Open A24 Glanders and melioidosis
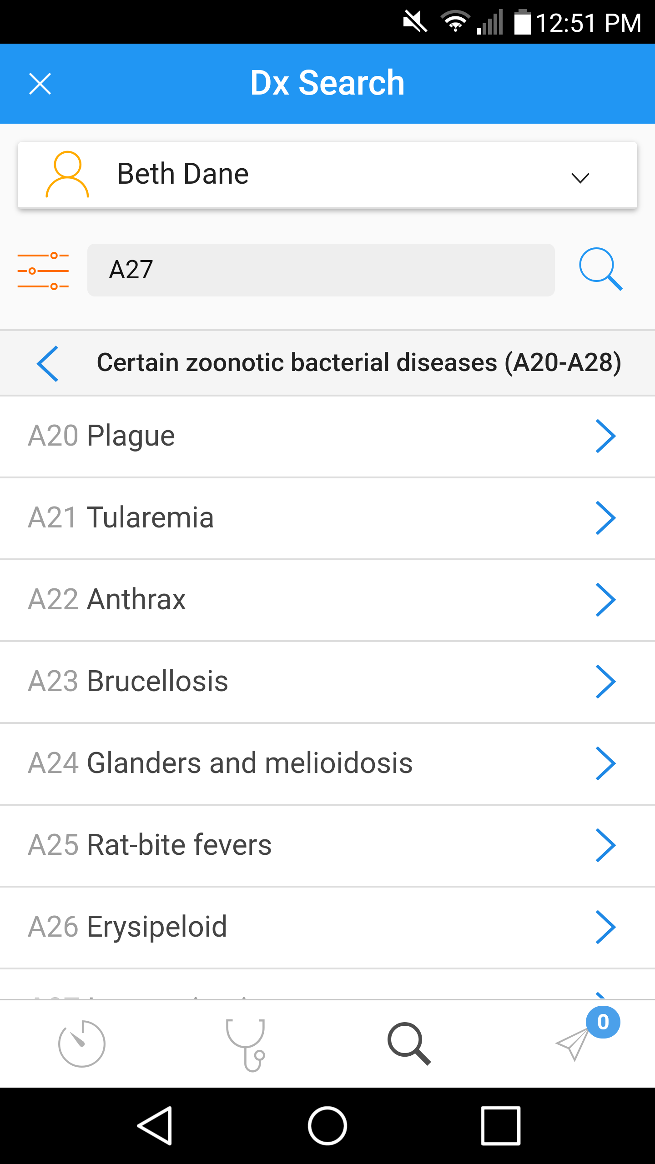 327,763
